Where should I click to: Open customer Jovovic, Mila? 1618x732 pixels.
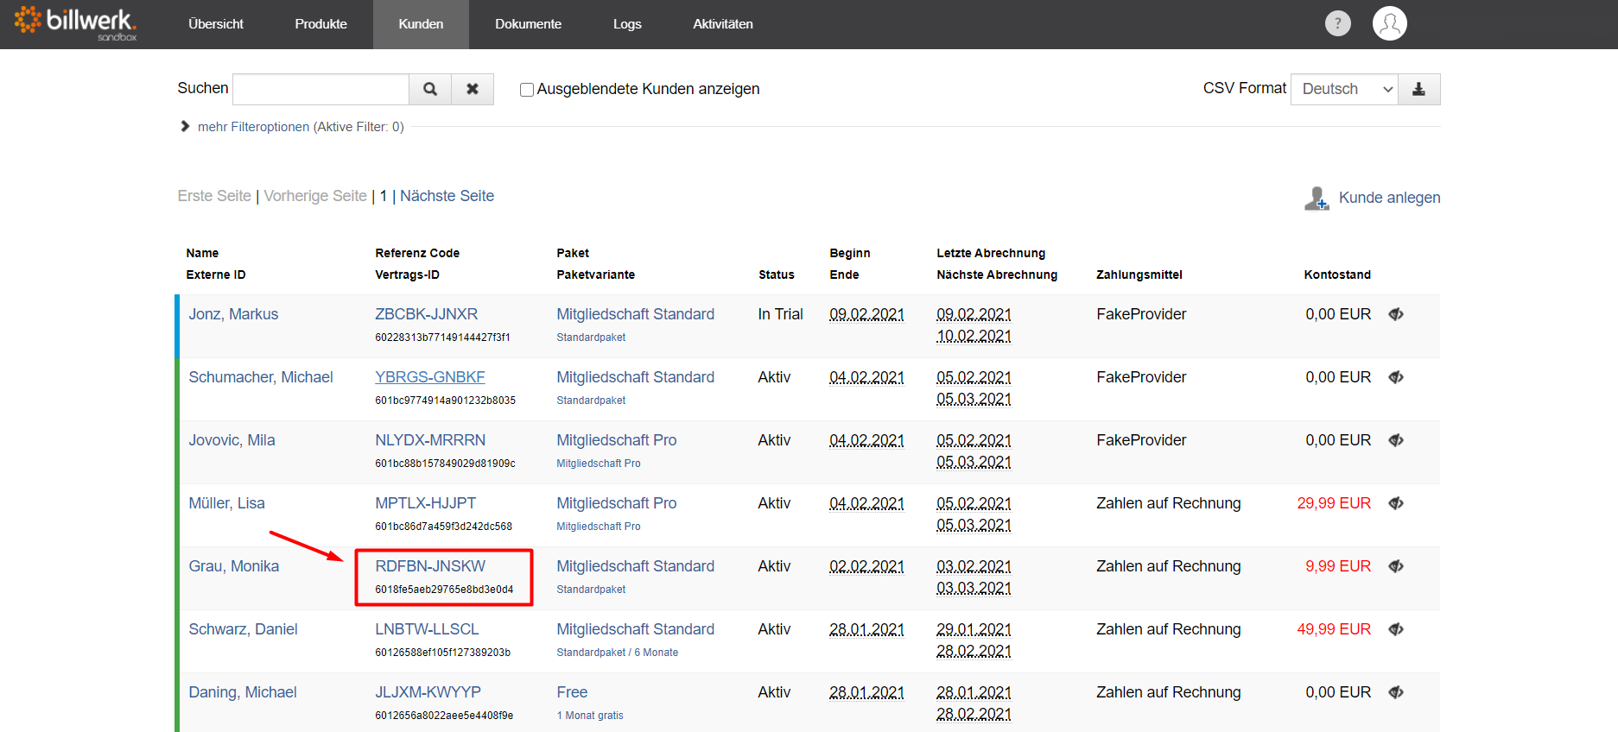click(x=232, y=440)
